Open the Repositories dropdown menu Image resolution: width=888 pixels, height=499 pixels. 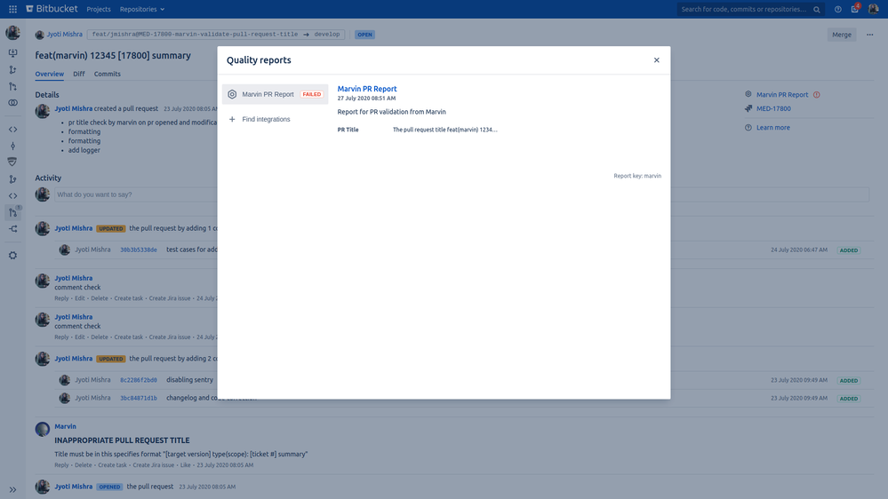pyautogui.click(x=142, y=10)
